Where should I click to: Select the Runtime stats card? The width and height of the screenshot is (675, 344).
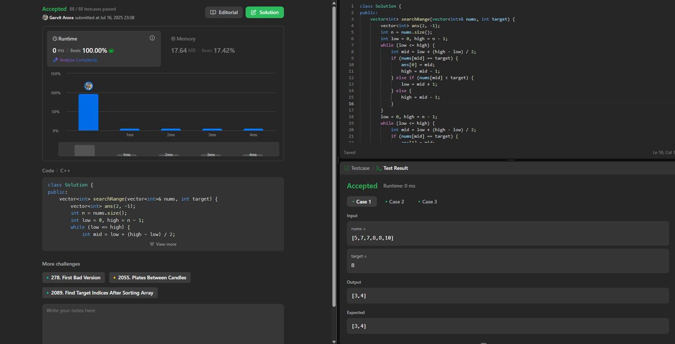click(105, 48)
